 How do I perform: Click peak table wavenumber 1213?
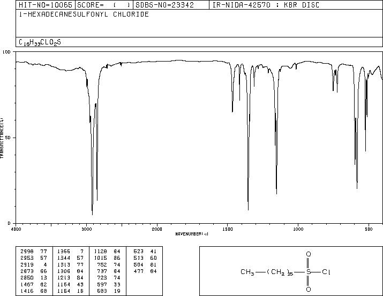[64, 278]
